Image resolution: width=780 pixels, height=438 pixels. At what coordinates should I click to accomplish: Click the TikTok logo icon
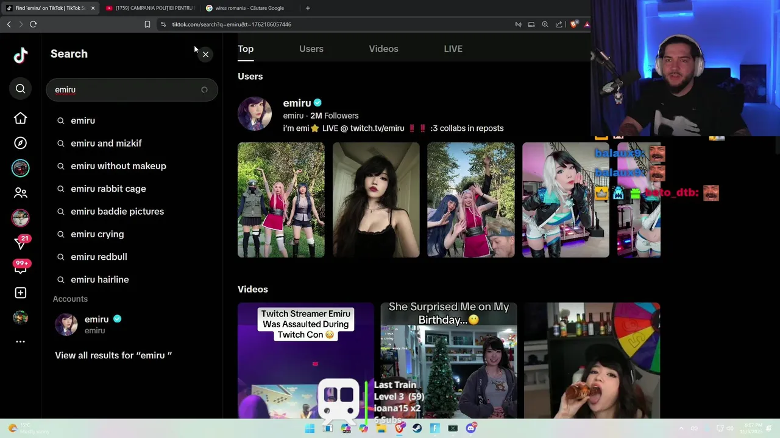[21, 55]
